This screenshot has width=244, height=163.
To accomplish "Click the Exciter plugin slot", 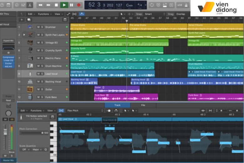I will click(8, 64).
